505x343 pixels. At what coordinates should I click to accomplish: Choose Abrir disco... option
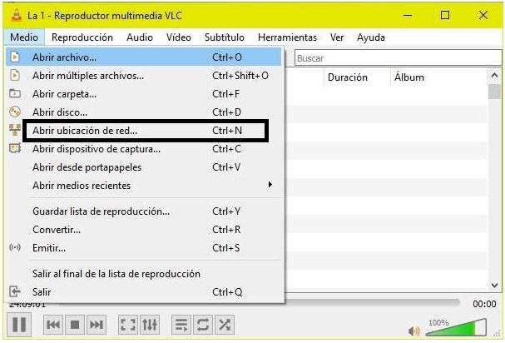tap(144, 112)
